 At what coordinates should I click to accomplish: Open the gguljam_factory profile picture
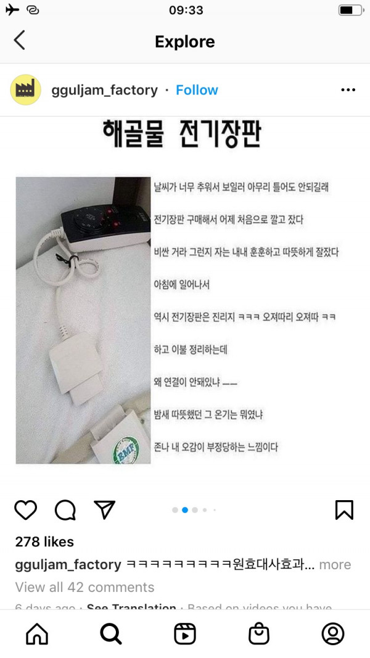25,90
